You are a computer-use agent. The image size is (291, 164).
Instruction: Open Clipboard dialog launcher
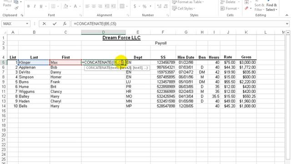pyautogui.click(x=22, y=15)
